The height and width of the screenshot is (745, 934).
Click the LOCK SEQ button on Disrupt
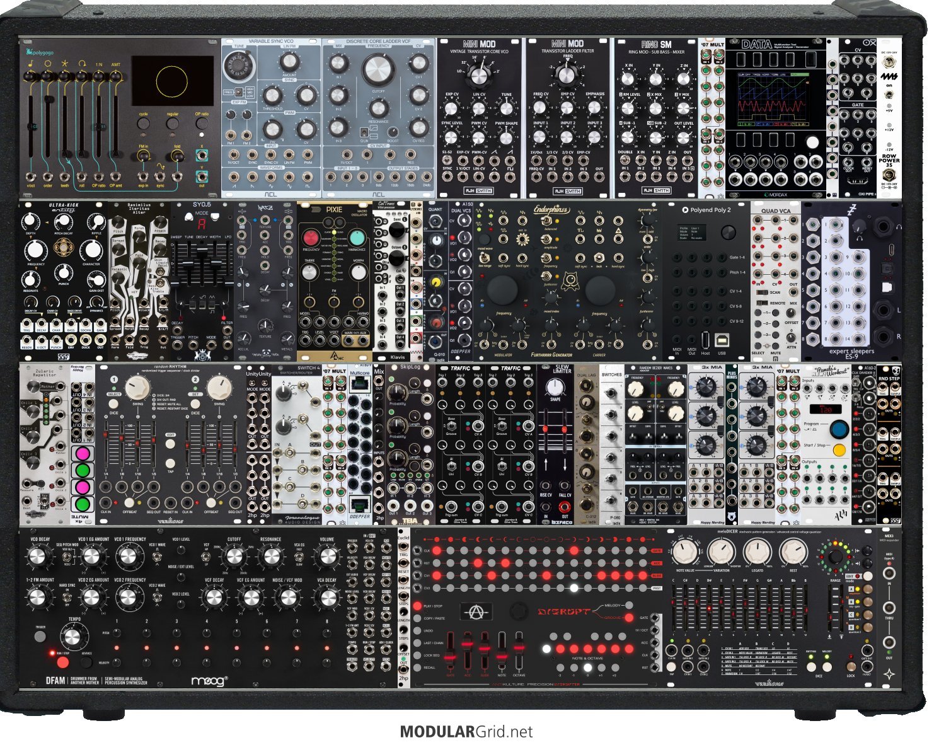(x=418, y=655)
